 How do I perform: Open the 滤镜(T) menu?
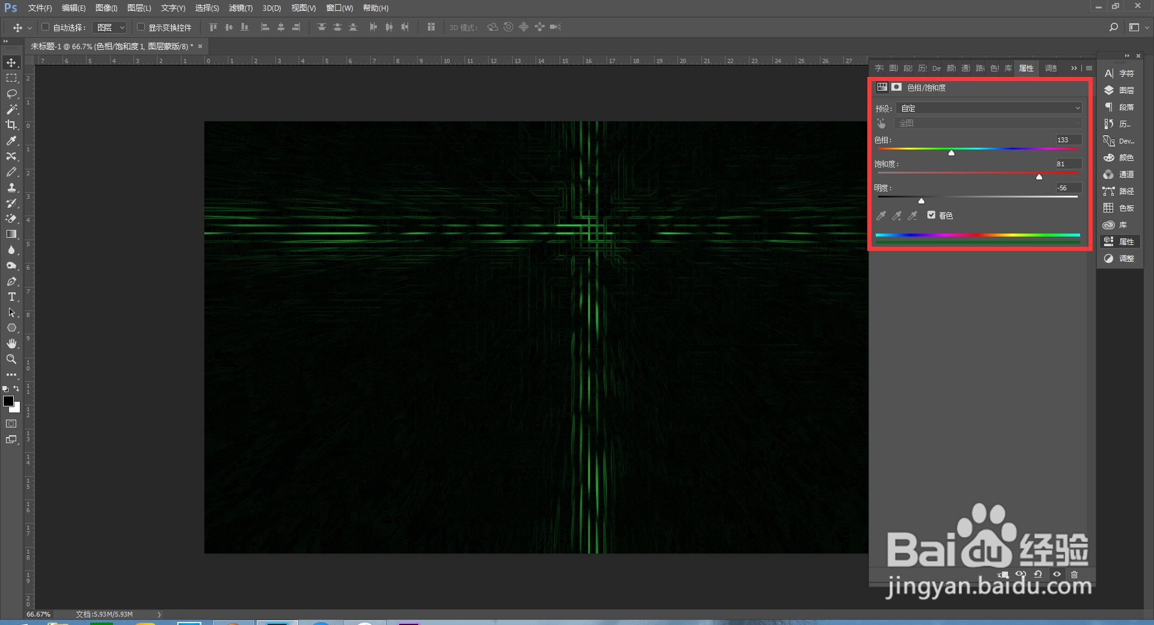click(x=240, y=8)
